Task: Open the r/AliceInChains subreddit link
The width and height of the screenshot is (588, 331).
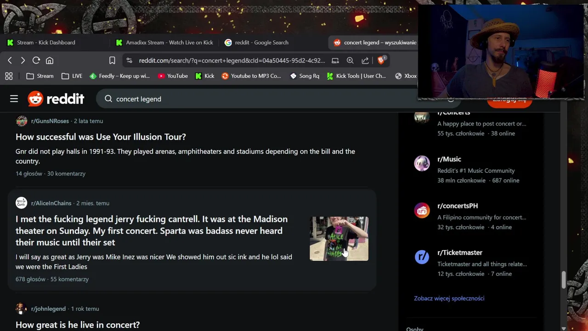Action: [51, 203]
